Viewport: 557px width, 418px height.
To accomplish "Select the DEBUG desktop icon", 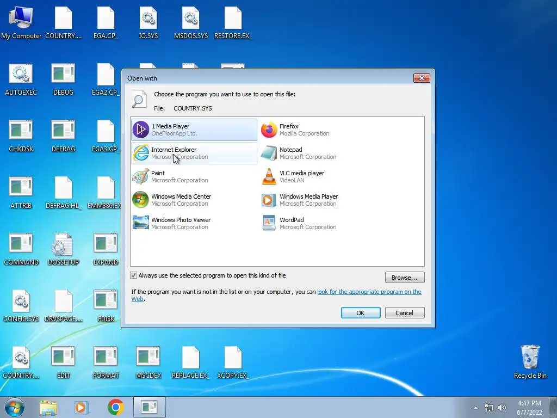I will 63,79.
